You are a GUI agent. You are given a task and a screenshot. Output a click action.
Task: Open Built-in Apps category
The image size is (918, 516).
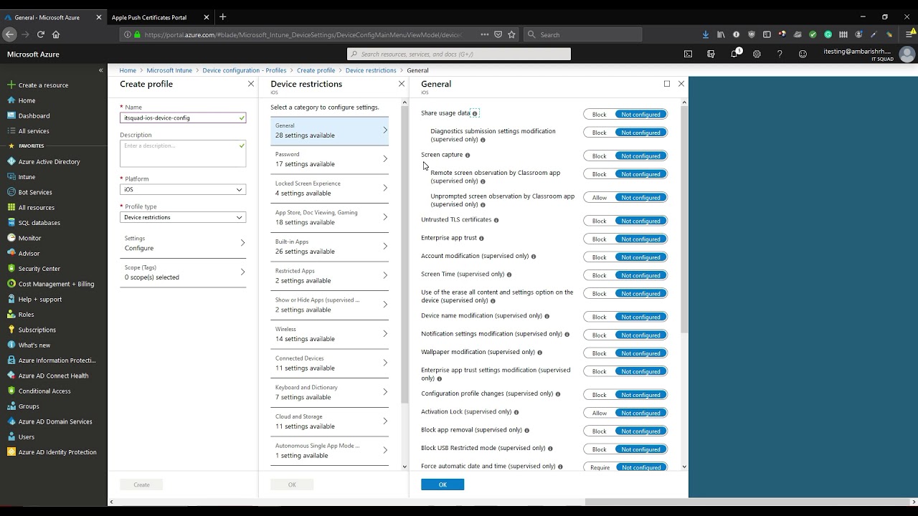(x=329, y=247)
